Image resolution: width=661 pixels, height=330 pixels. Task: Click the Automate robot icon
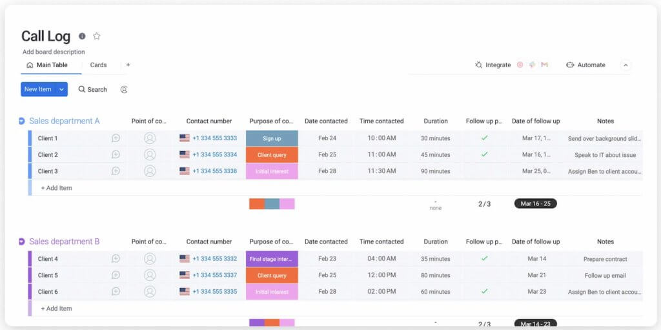[x=570, y=65]
